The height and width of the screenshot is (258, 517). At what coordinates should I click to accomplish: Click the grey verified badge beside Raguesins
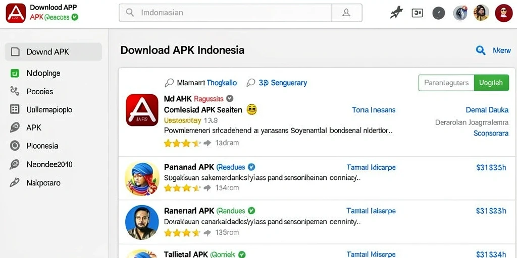tap(230, 98)
